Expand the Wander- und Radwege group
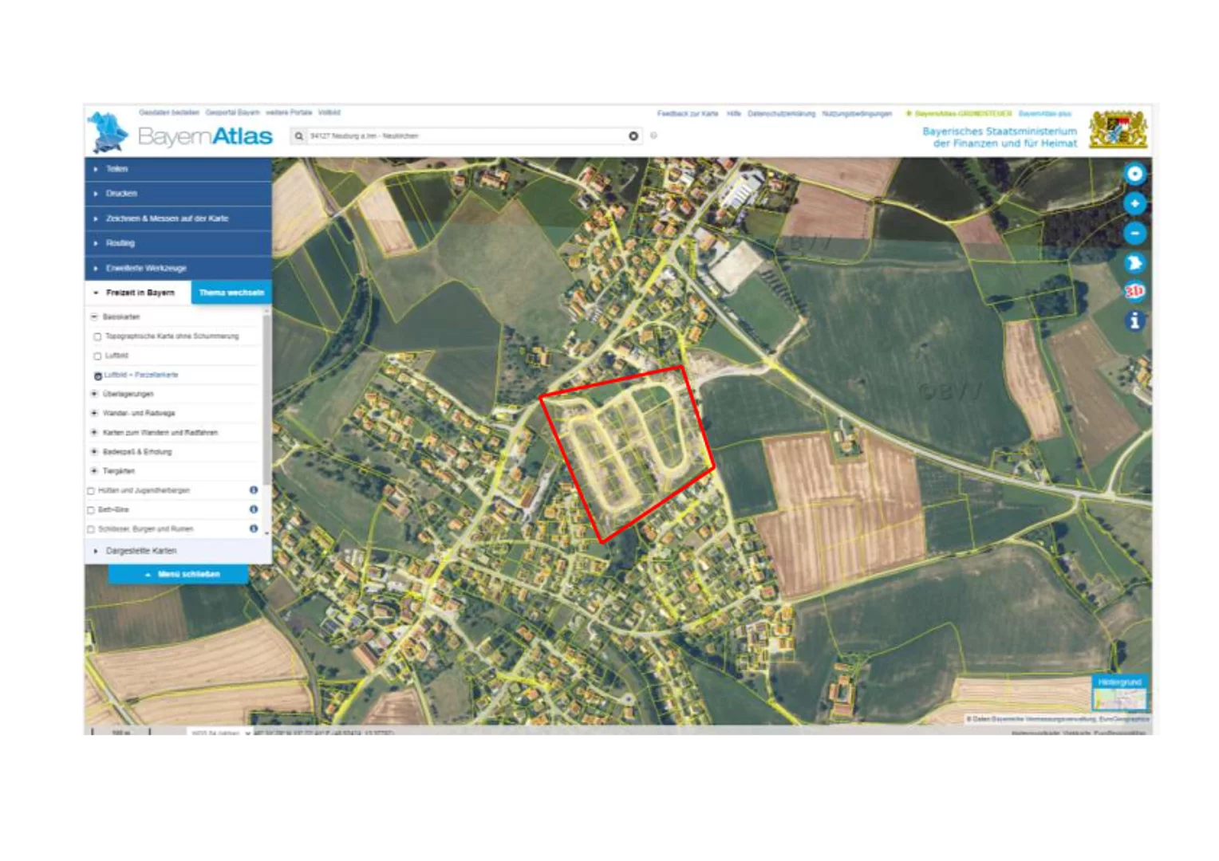Image resolution: width=1219 pixels, height=861 pixels. (x=95, y=413)
